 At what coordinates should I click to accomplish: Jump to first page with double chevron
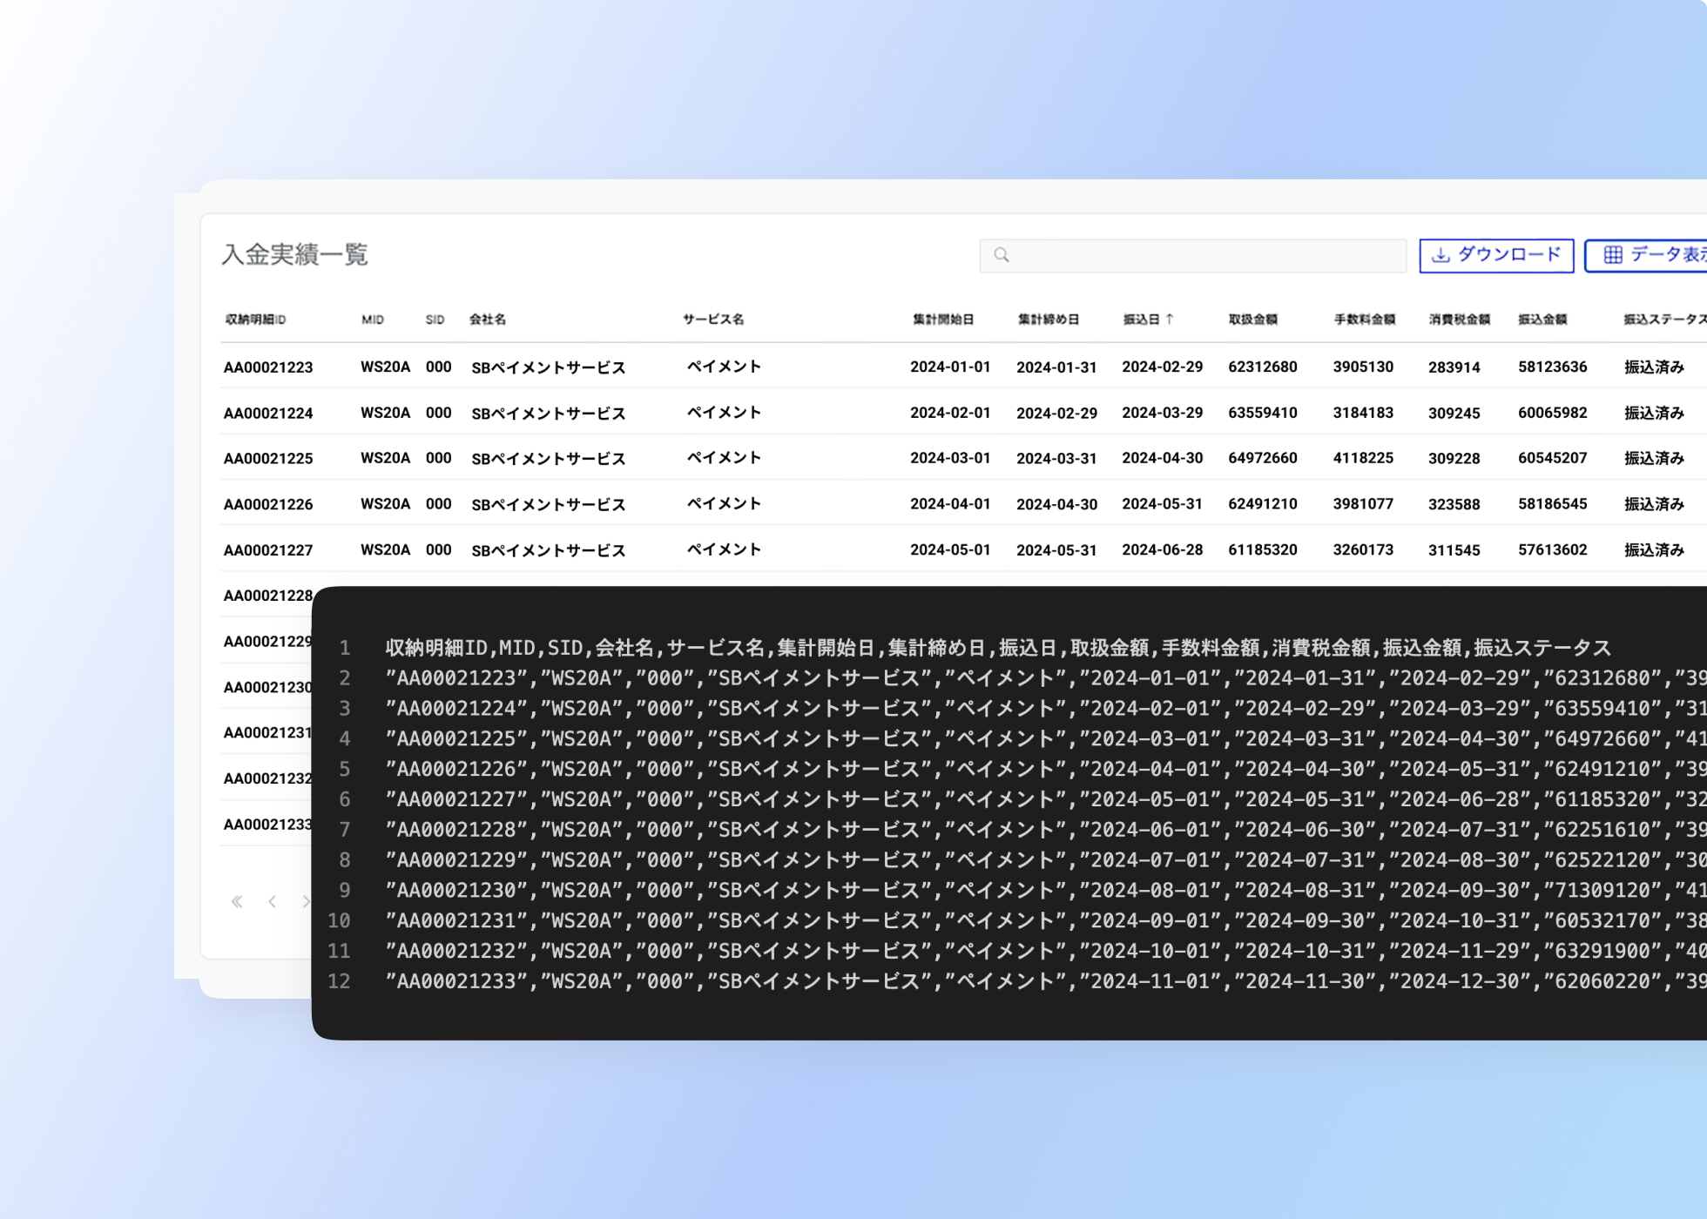pyautogui.click(x=237, y=902)
